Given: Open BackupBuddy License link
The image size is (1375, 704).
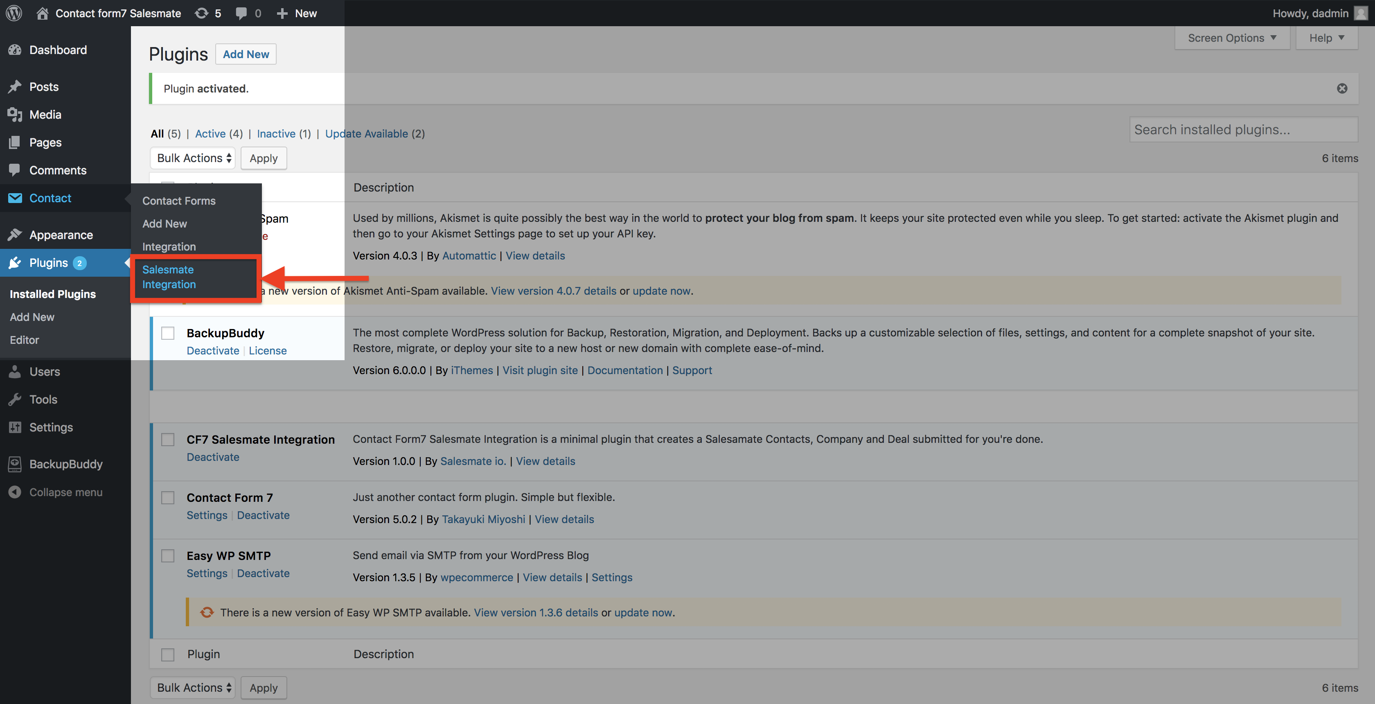Looking at the screenshot, I should 267,351.
